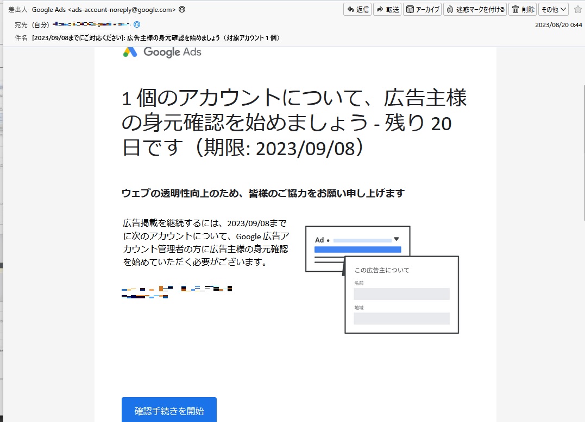The image size is (585, 422).
Task: Click the blue recipient contact icon
Action: (136, 24)
